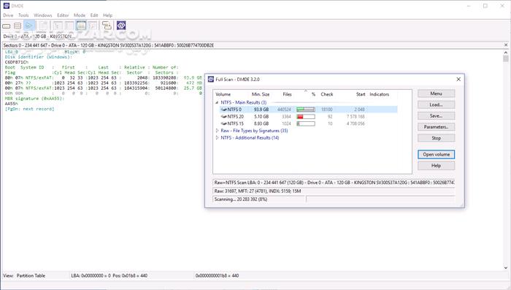
Task: Click the blue DMDE logo toolbar icon
Action: click(x=121, y=26)
